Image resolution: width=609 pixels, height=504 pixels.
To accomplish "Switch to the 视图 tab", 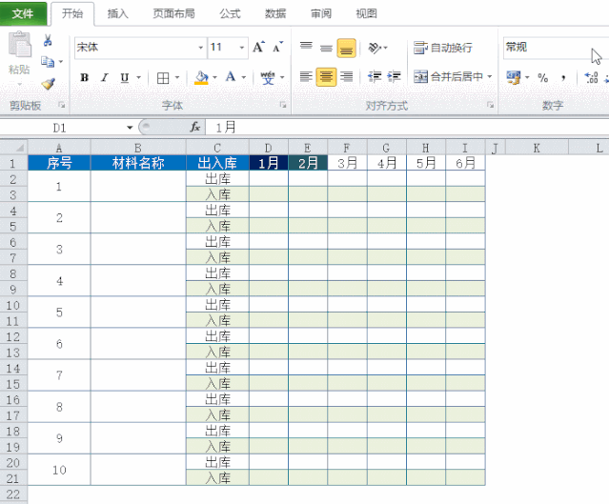I will point(366,13).
